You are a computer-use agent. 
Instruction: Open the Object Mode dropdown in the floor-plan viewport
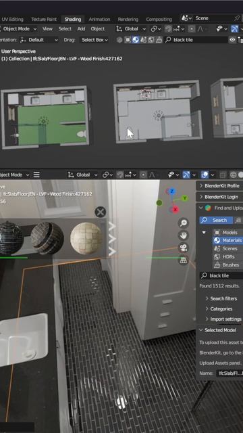pyautogui.click(x=18, y=28)
